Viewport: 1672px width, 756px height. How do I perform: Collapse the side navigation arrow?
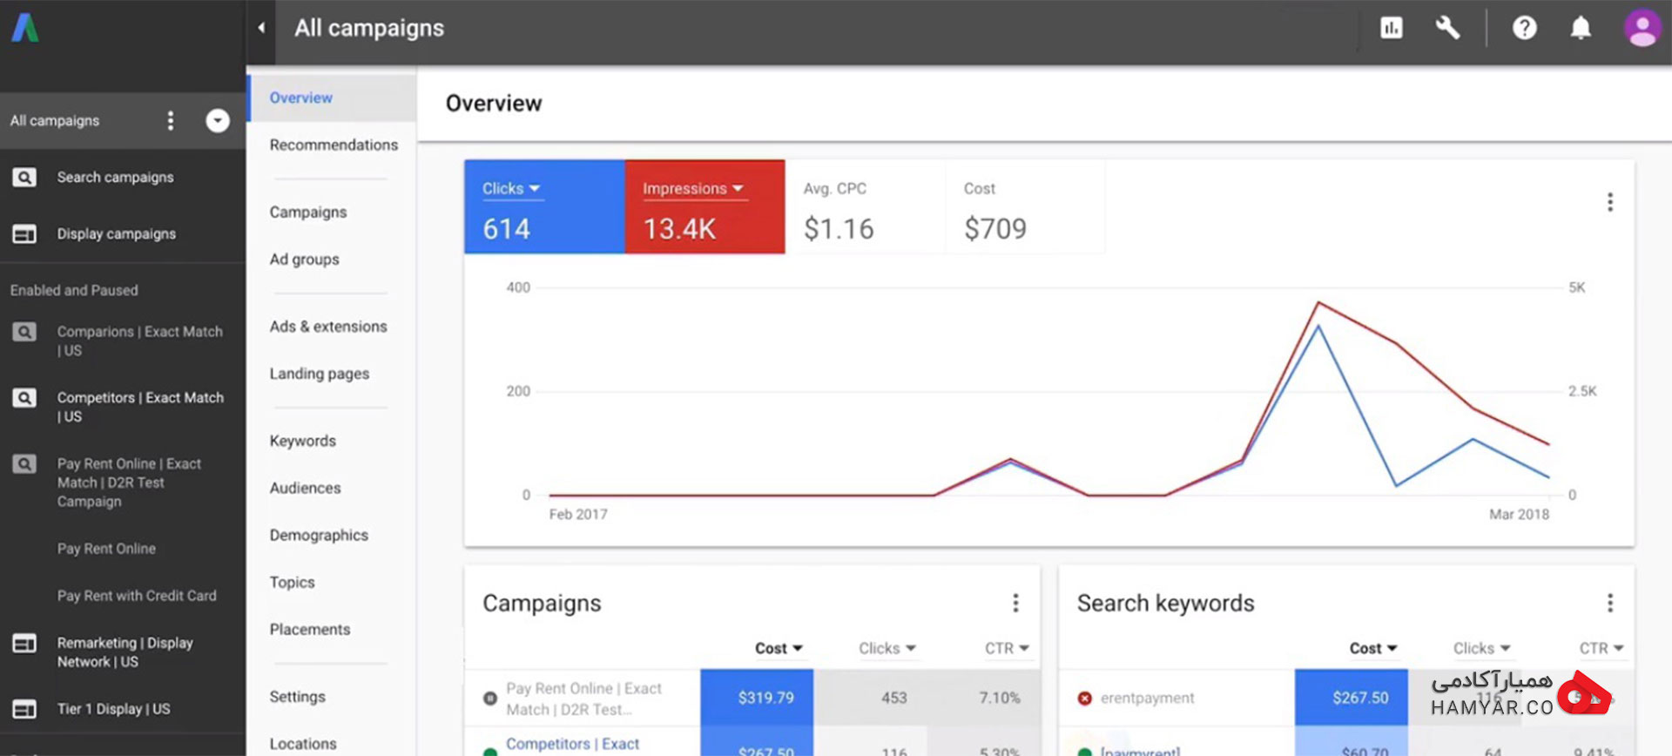pyautogui.click(x=261, y=28)
